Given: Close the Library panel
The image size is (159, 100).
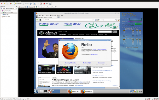Looking at the screenshot, I should (17, 6).
